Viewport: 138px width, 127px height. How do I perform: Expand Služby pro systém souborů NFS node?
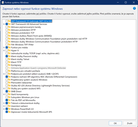click(x=4, y=88)
